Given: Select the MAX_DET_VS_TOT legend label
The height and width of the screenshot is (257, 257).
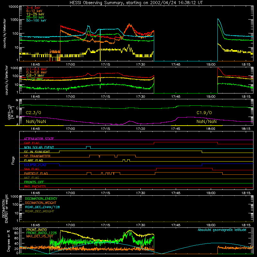Looking at the screenshot, I should click(x=40, y=236).
